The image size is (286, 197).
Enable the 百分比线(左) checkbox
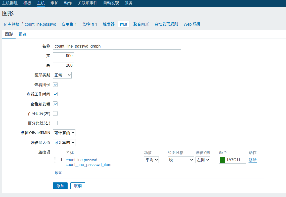55,113
